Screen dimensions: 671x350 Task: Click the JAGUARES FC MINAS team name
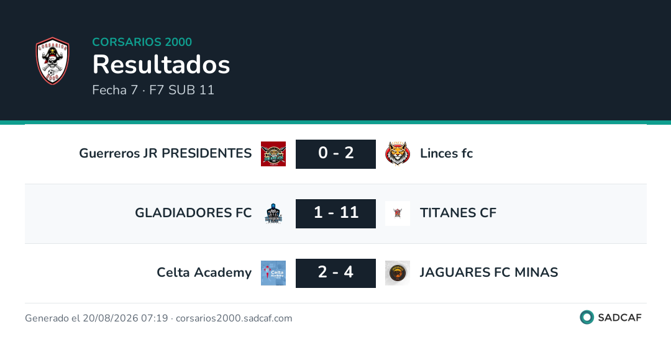[x=489, y=272]
